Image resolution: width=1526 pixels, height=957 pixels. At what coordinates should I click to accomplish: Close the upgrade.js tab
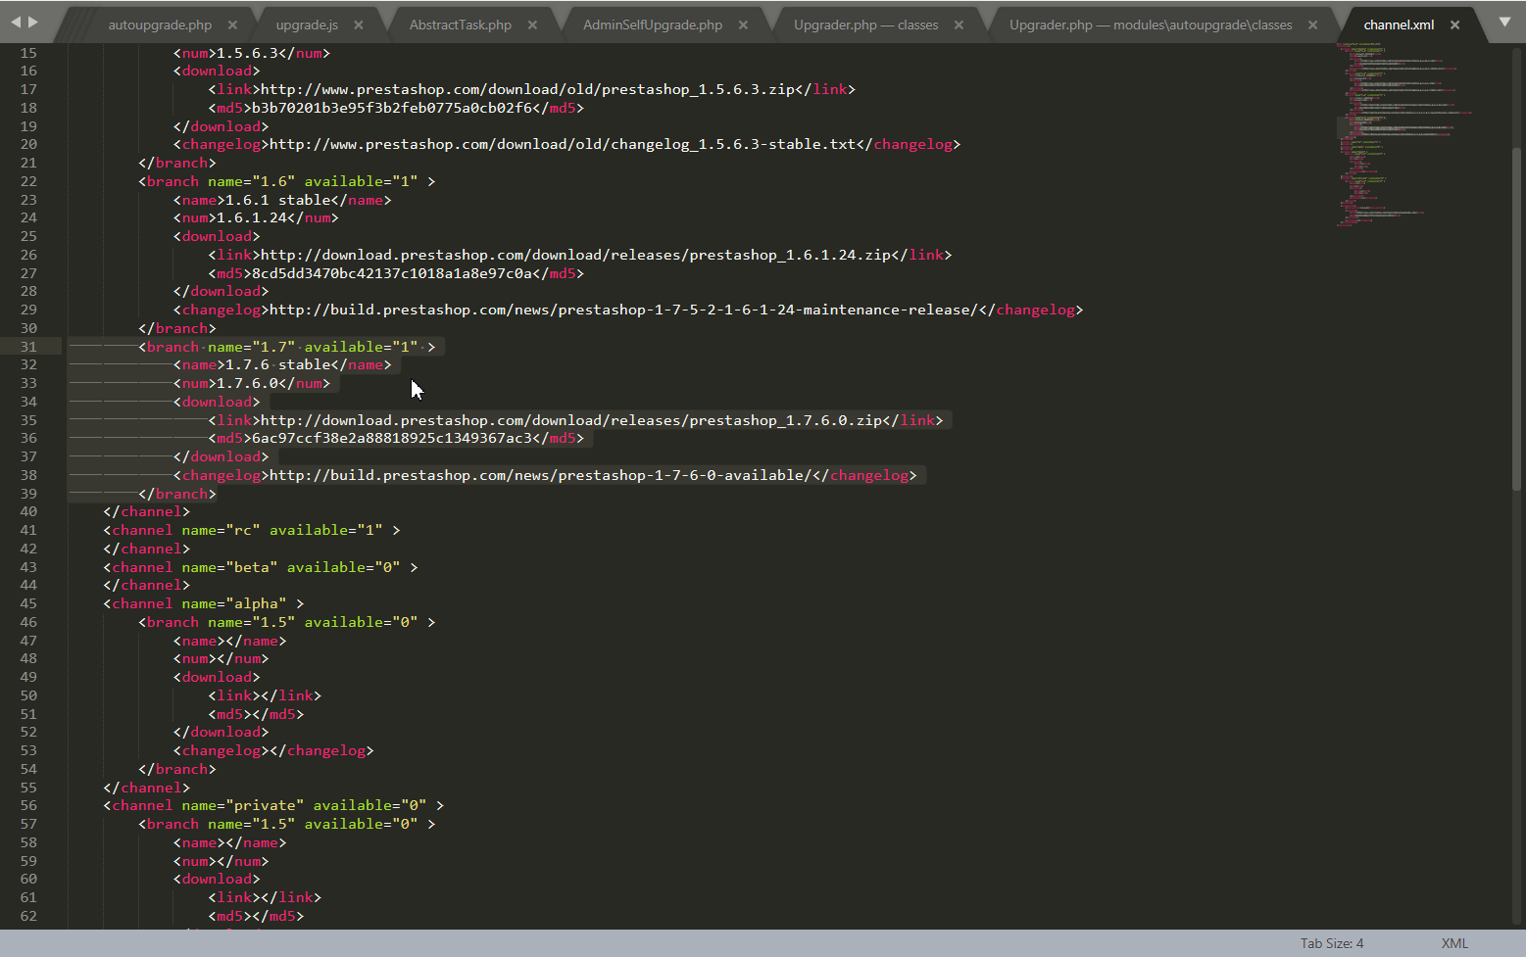click(x=359, y=25)
